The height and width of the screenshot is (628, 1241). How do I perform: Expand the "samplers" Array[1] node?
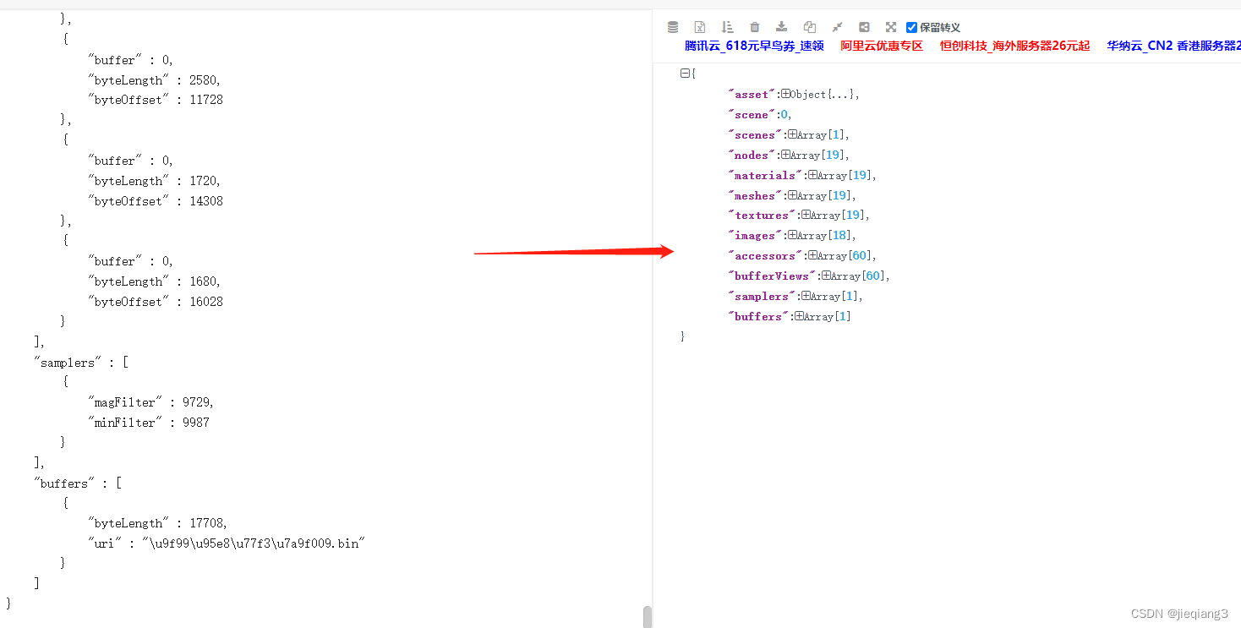806,296
